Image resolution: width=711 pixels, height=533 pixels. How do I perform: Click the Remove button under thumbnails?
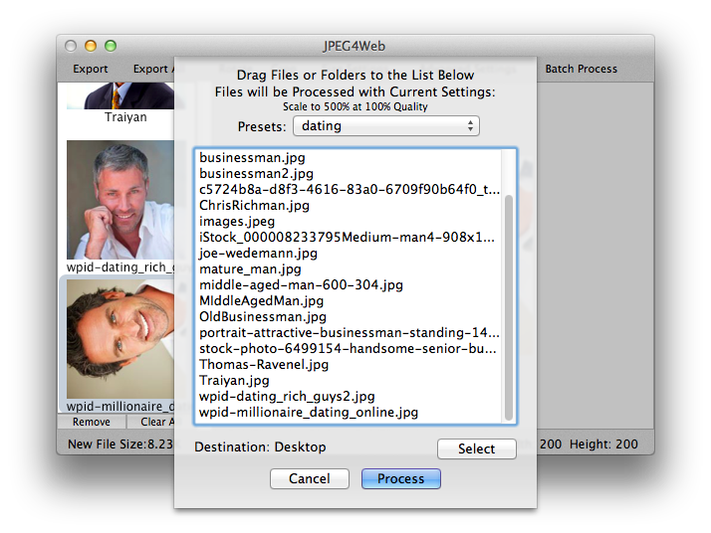coord(92,422)
